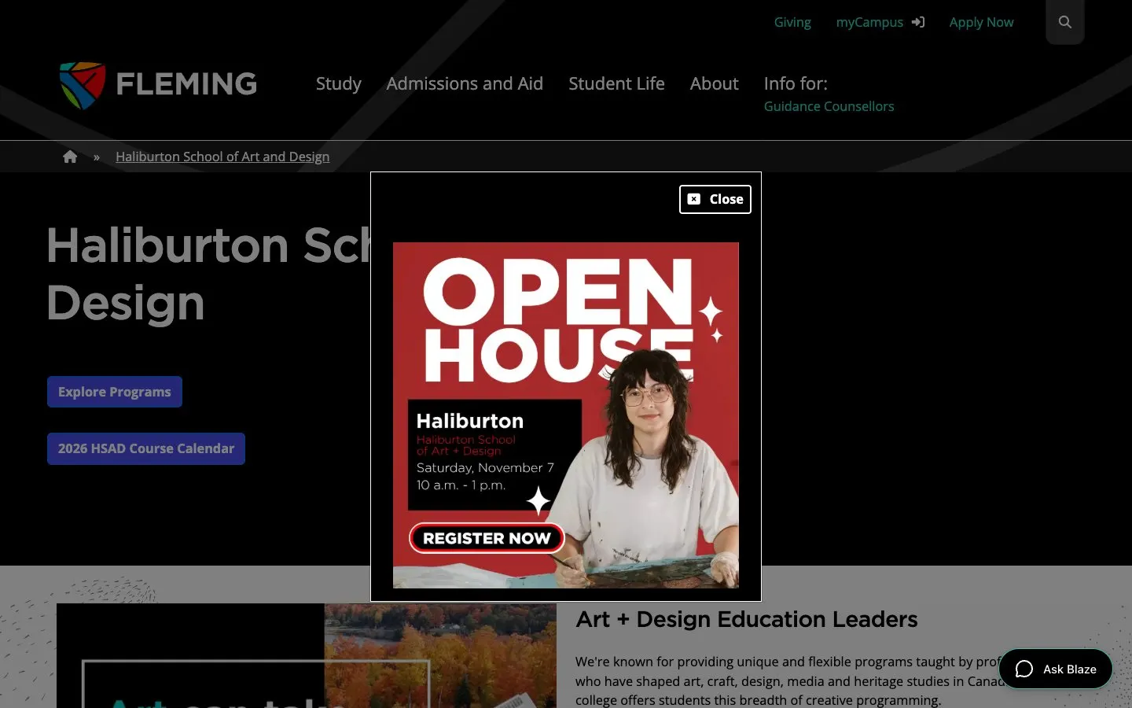Click the Apply Now link
Viewport: 1132px width, 708px height.
(x=981, y=22)
